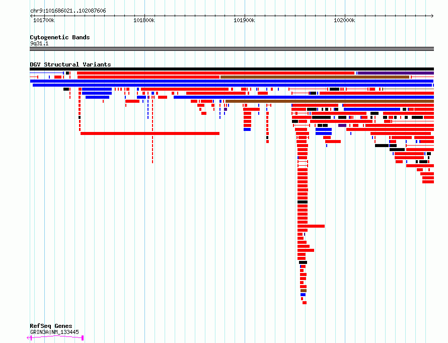
Task: Open the DGV Structural Variants track title
Action: pyautogui.click(x=70, y=64)
